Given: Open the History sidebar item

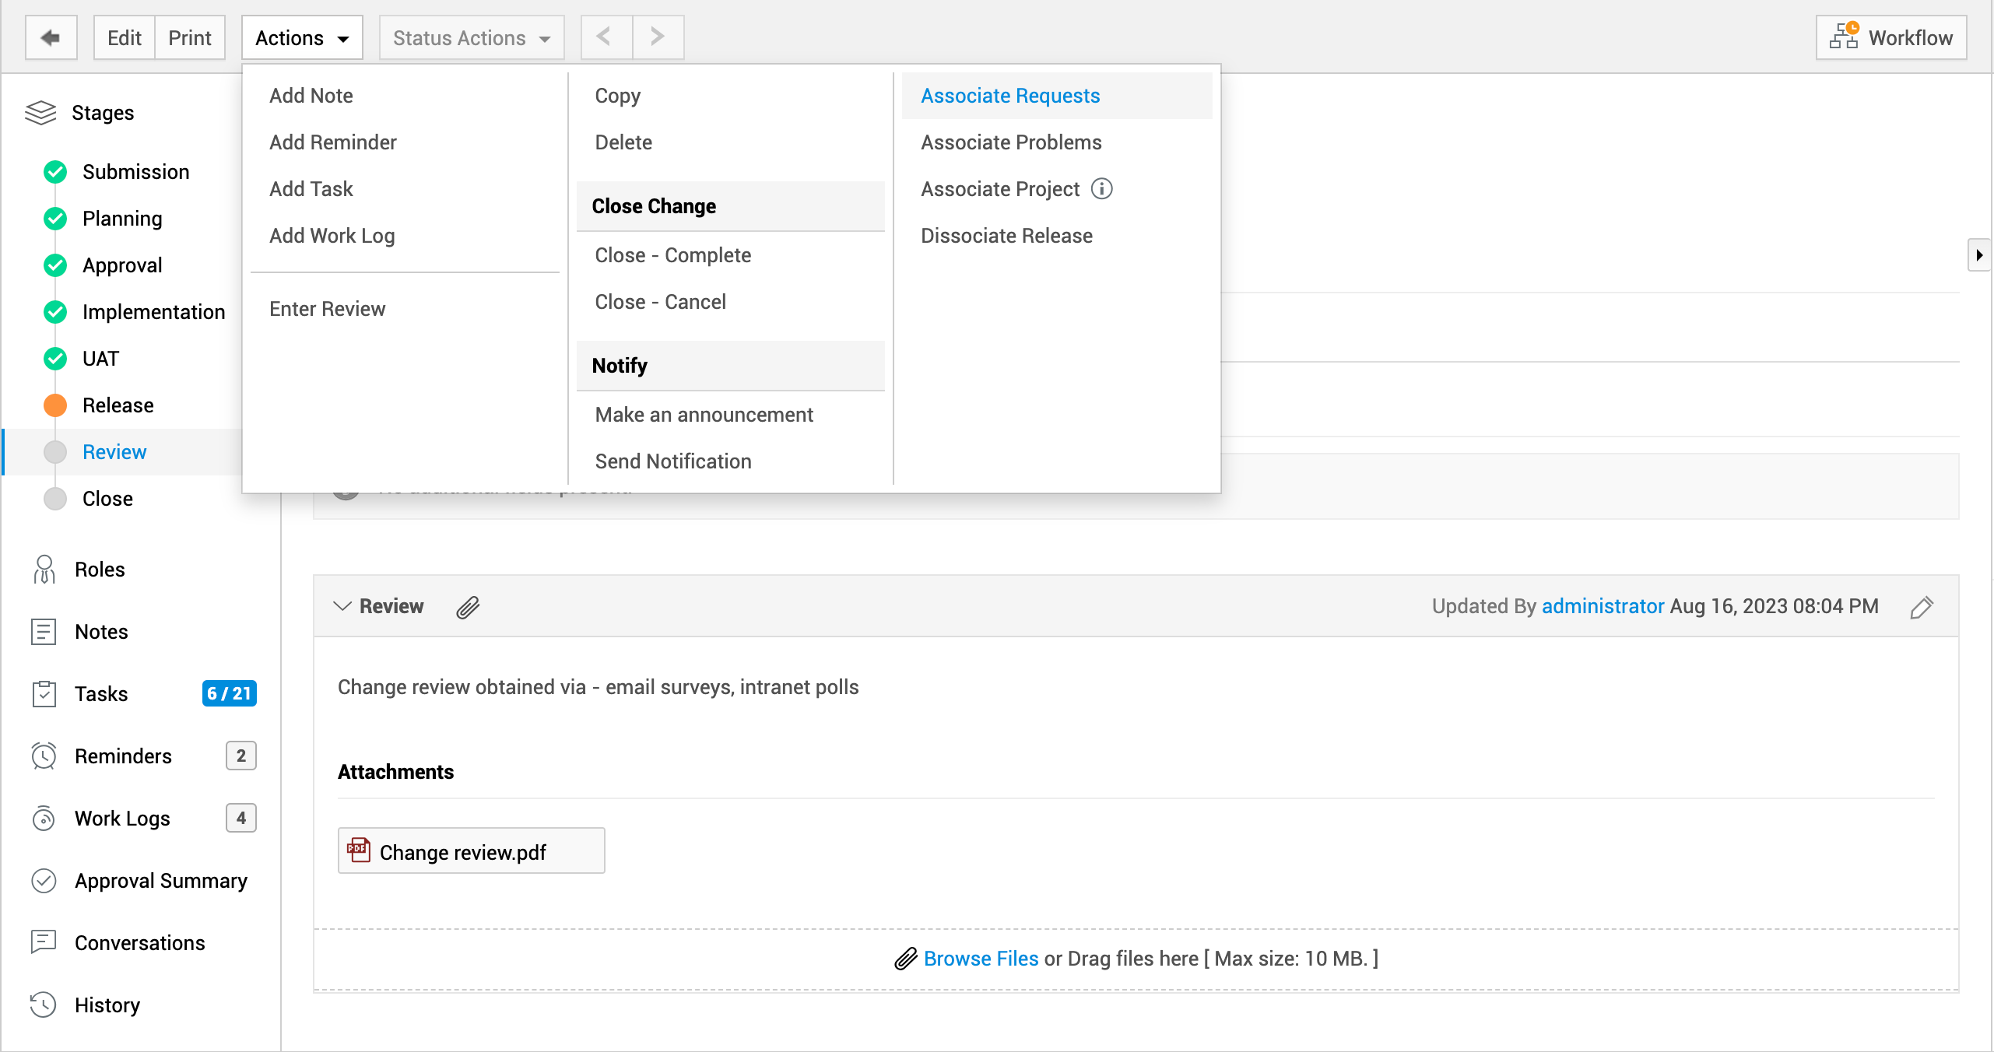Looking at the screenshot, I should (x=107, y=1005).
